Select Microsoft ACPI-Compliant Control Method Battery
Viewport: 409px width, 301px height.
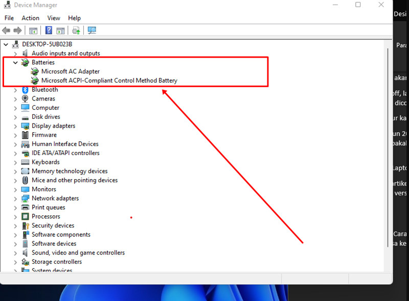(109, 81)
